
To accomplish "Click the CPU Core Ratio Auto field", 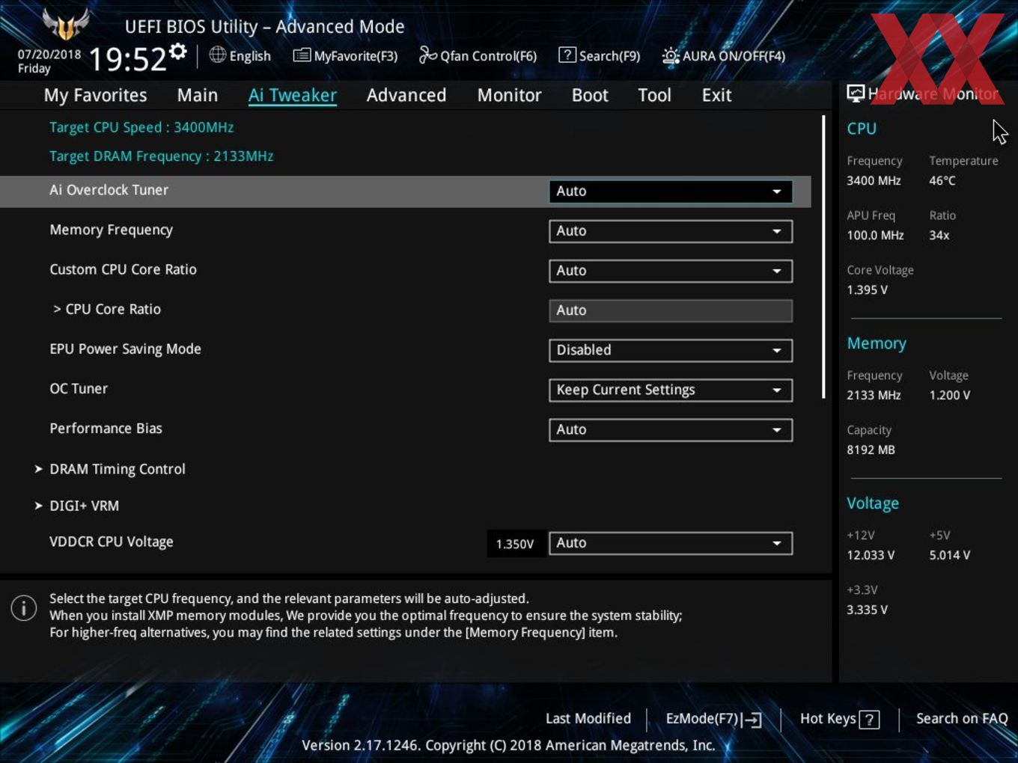I will [x=671, y=310].
